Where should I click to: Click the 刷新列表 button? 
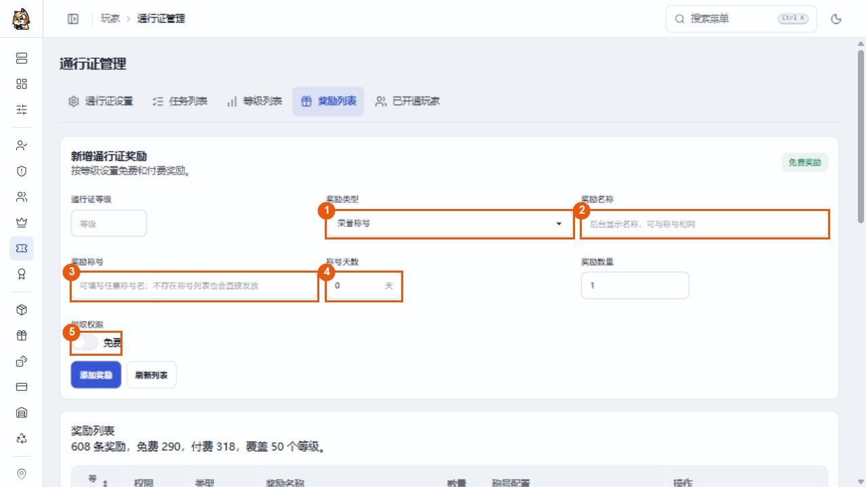tap(152, 375)
